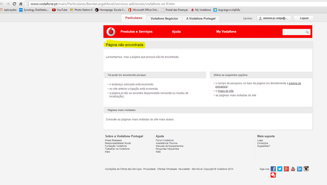Open the Site Móvel footer link
This screenshot has height=185, width=327.
click(197, 169)
